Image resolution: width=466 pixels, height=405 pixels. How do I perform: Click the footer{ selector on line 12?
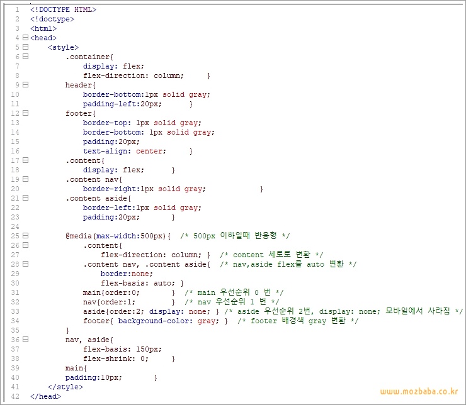click(81, 113)
